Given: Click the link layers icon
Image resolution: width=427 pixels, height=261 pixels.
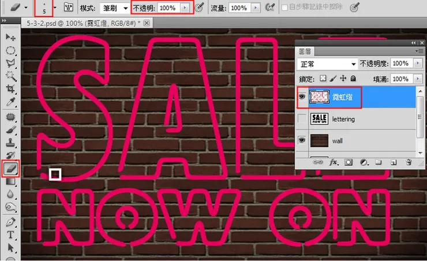Looking at the screenshot, I should [x=317, y=162].
